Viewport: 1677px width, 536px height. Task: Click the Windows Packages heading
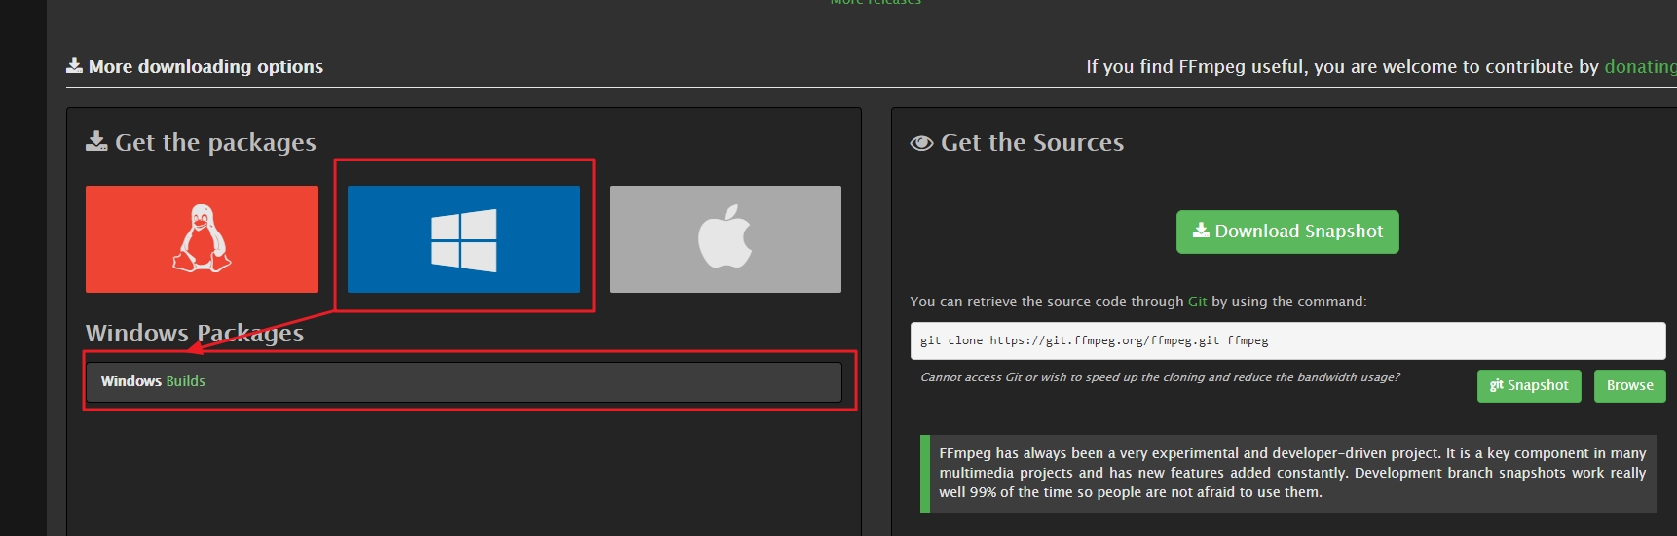(x=195, y=333)
